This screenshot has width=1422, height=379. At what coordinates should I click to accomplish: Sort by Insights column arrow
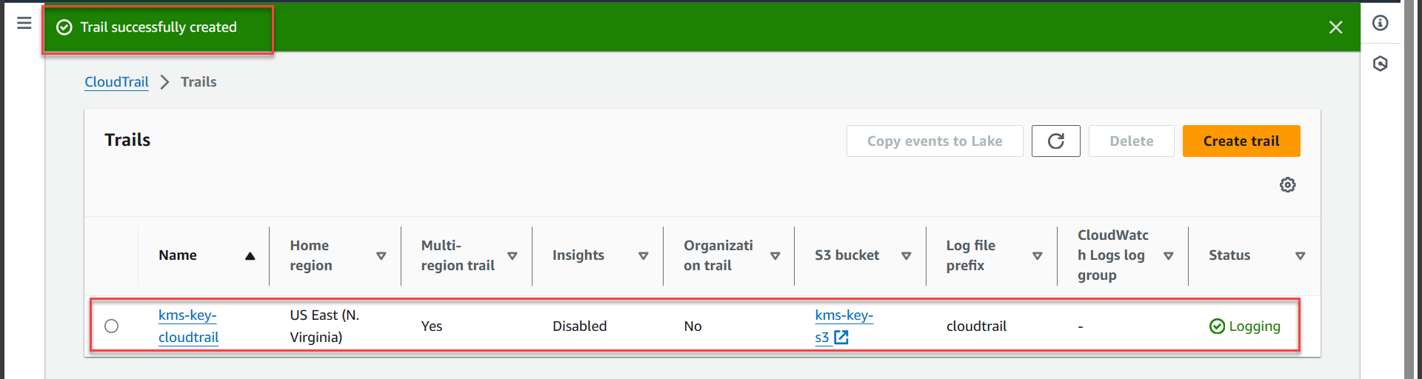coord(644,256)
